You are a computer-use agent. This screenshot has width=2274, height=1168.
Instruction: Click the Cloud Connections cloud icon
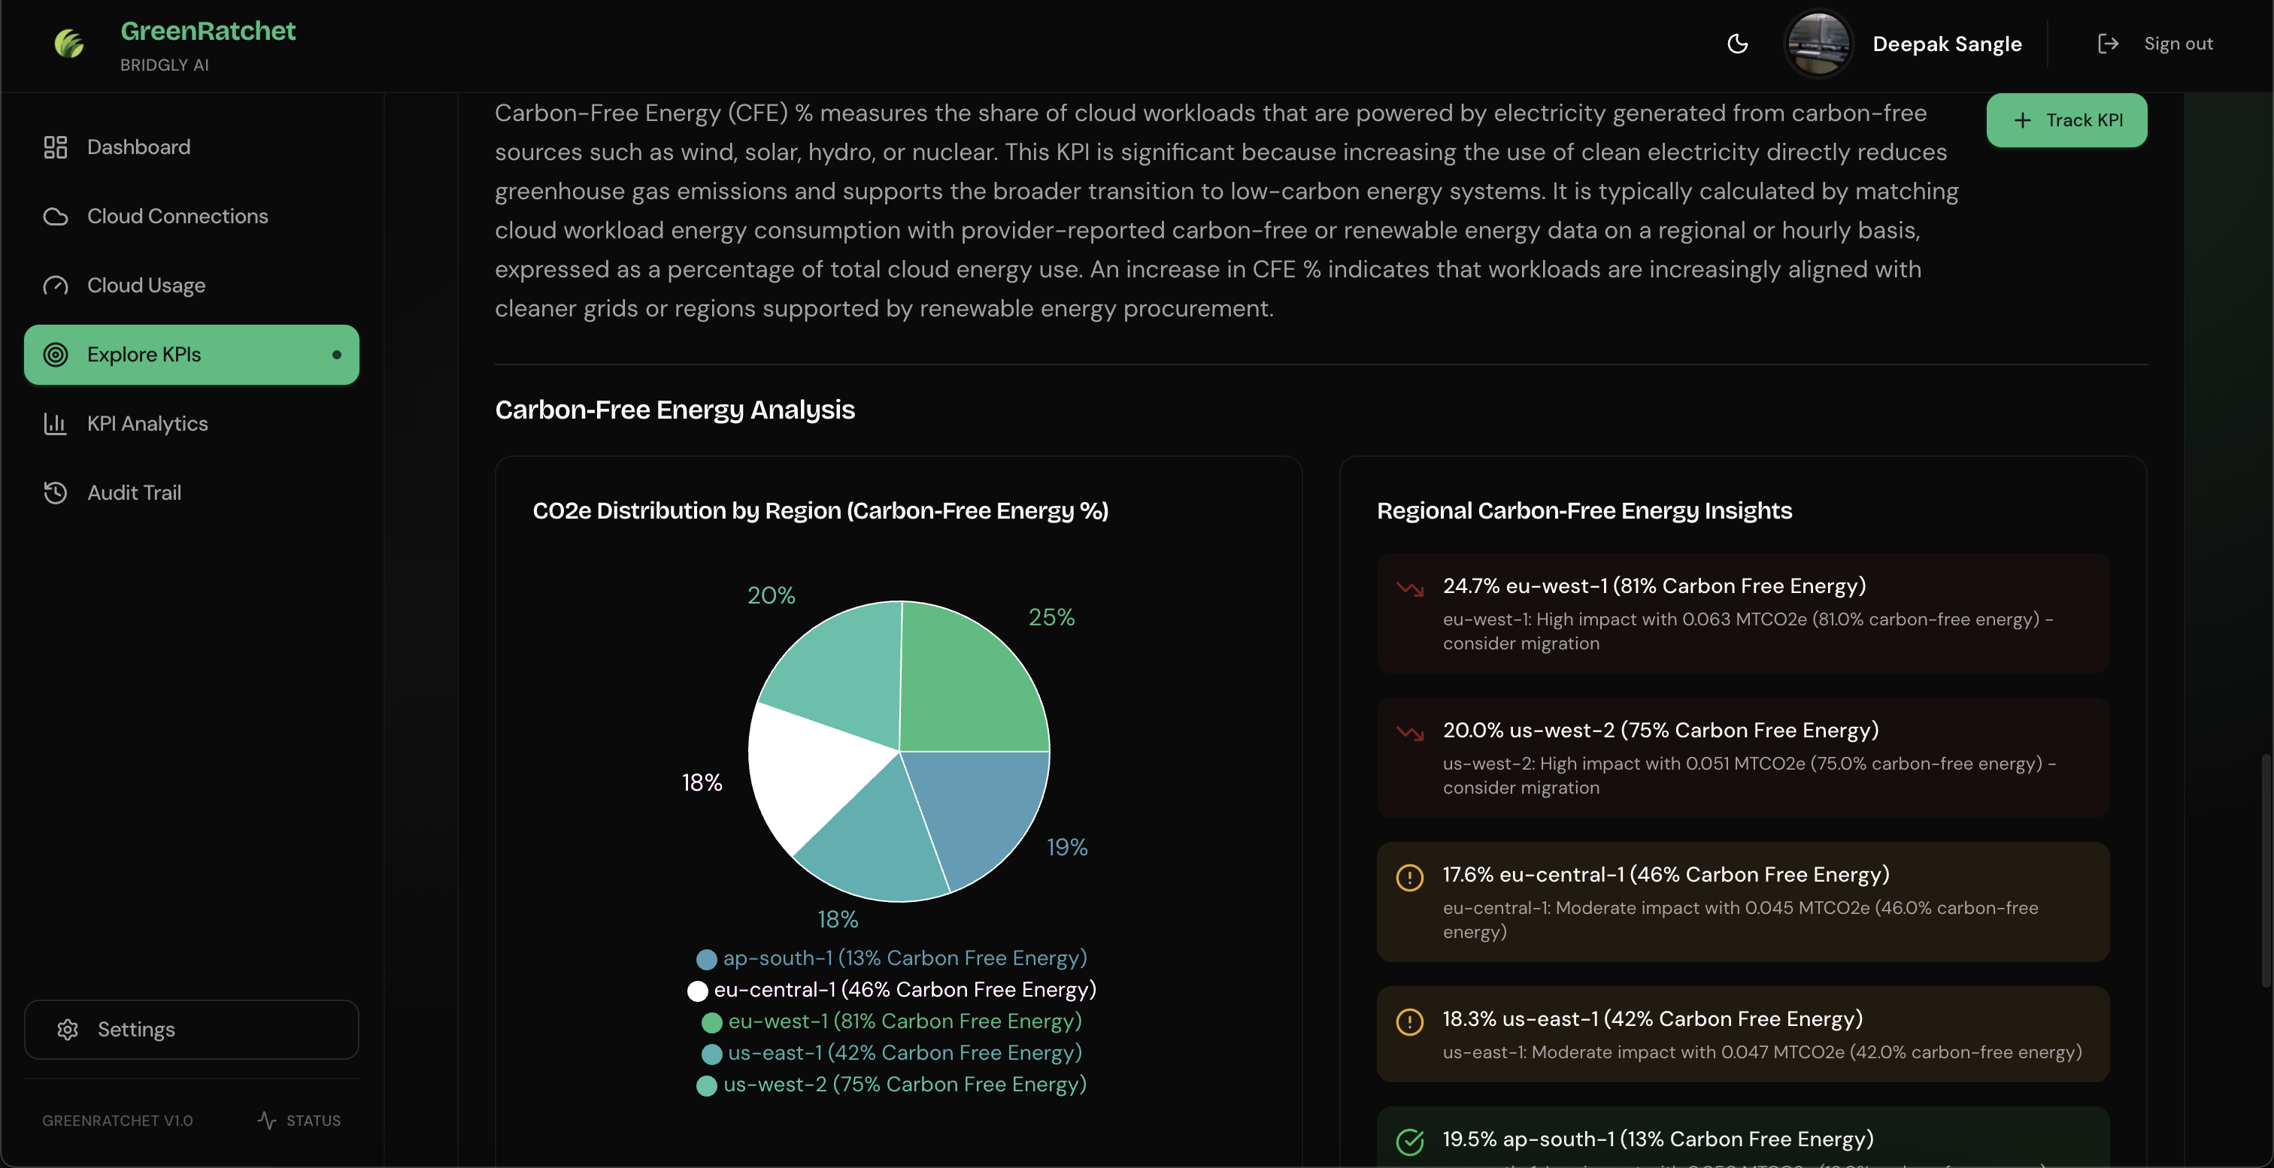(56, 216)
